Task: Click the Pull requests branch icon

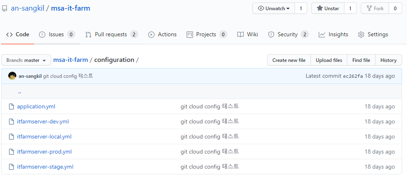Action: (x=88, y=35)
